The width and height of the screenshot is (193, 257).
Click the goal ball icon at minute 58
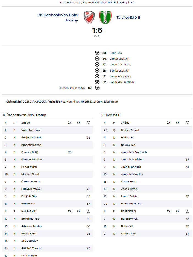coord(97,70)
